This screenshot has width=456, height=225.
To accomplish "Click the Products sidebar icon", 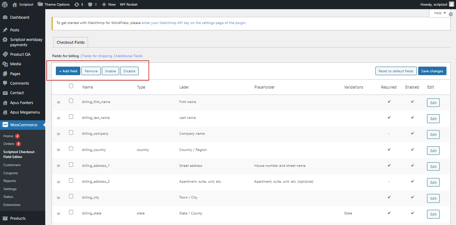I will tap(5, 218).
